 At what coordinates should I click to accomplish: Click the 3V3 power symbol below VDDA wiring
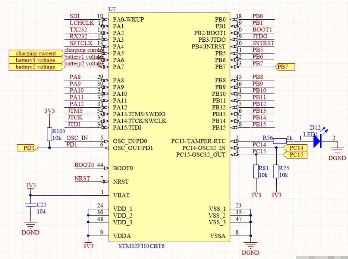(88, 245)
